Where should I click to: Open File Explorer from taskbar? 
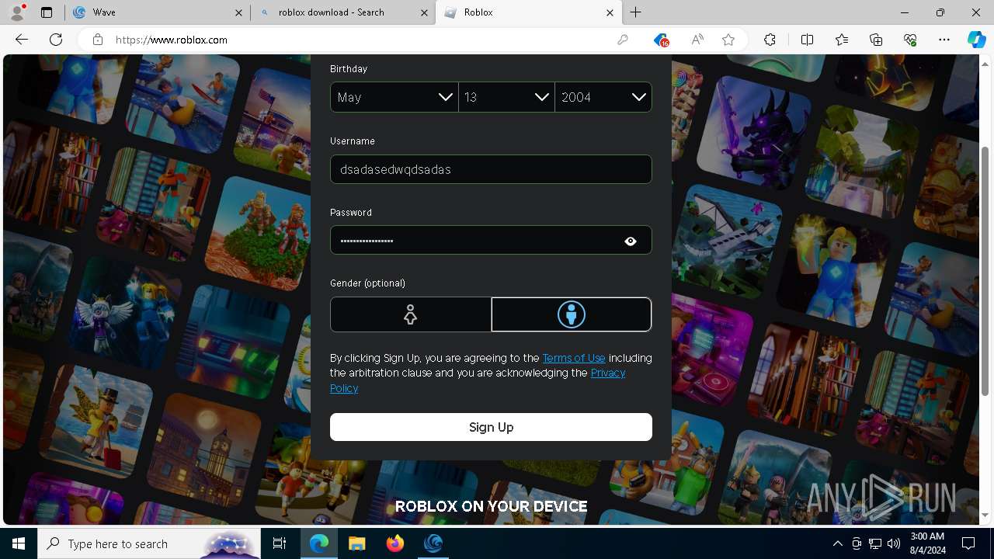click(x=356, y=544)
